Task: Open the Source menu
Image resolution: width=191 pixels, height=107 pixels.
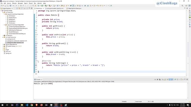Action: click(x=9, y=3)
